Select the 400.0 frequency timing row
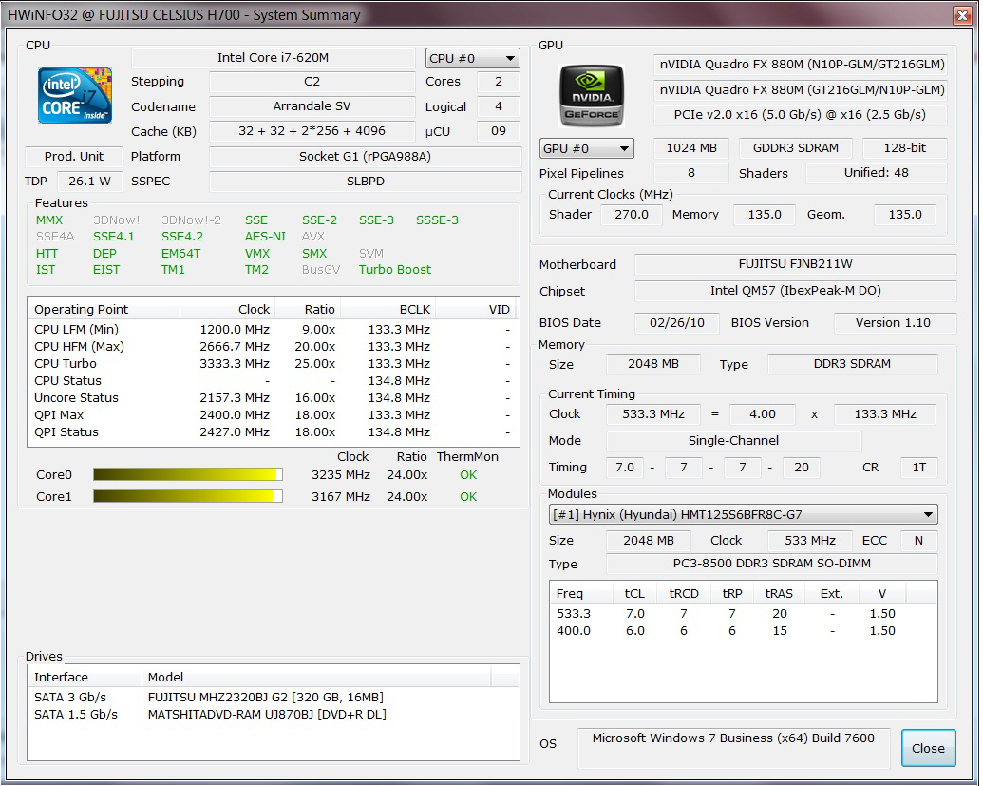 point(743,631)
